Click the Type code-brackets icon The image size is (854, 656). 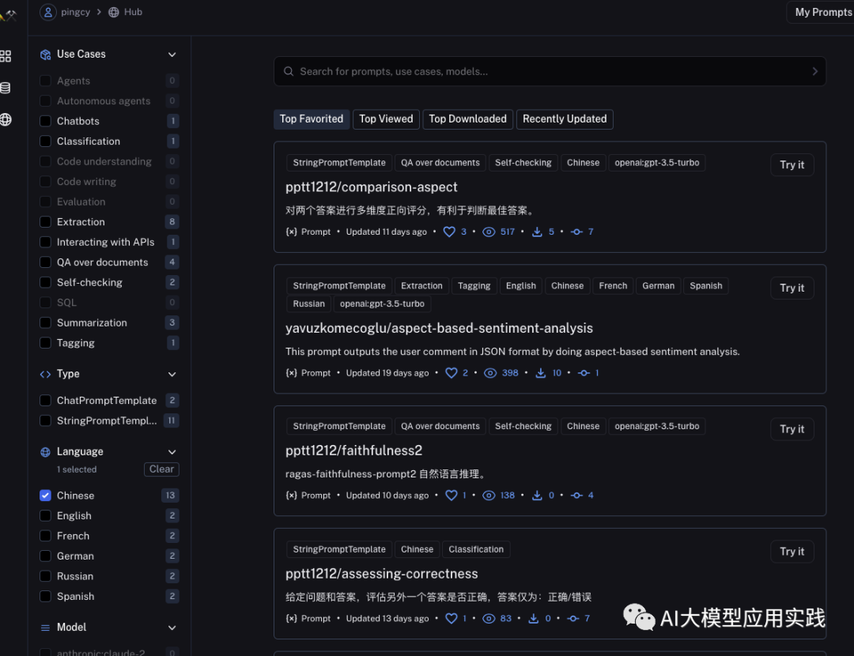[x=45, y=374]
